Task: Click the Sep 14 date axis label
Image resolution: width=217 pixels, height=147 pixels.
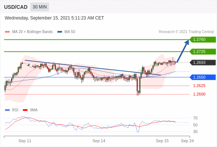Action: [99, 141]
